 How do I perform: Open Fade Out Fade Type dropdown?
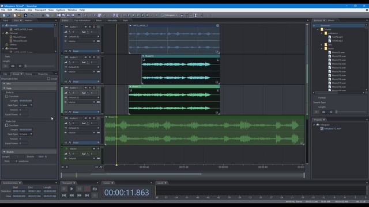[25, 134]
